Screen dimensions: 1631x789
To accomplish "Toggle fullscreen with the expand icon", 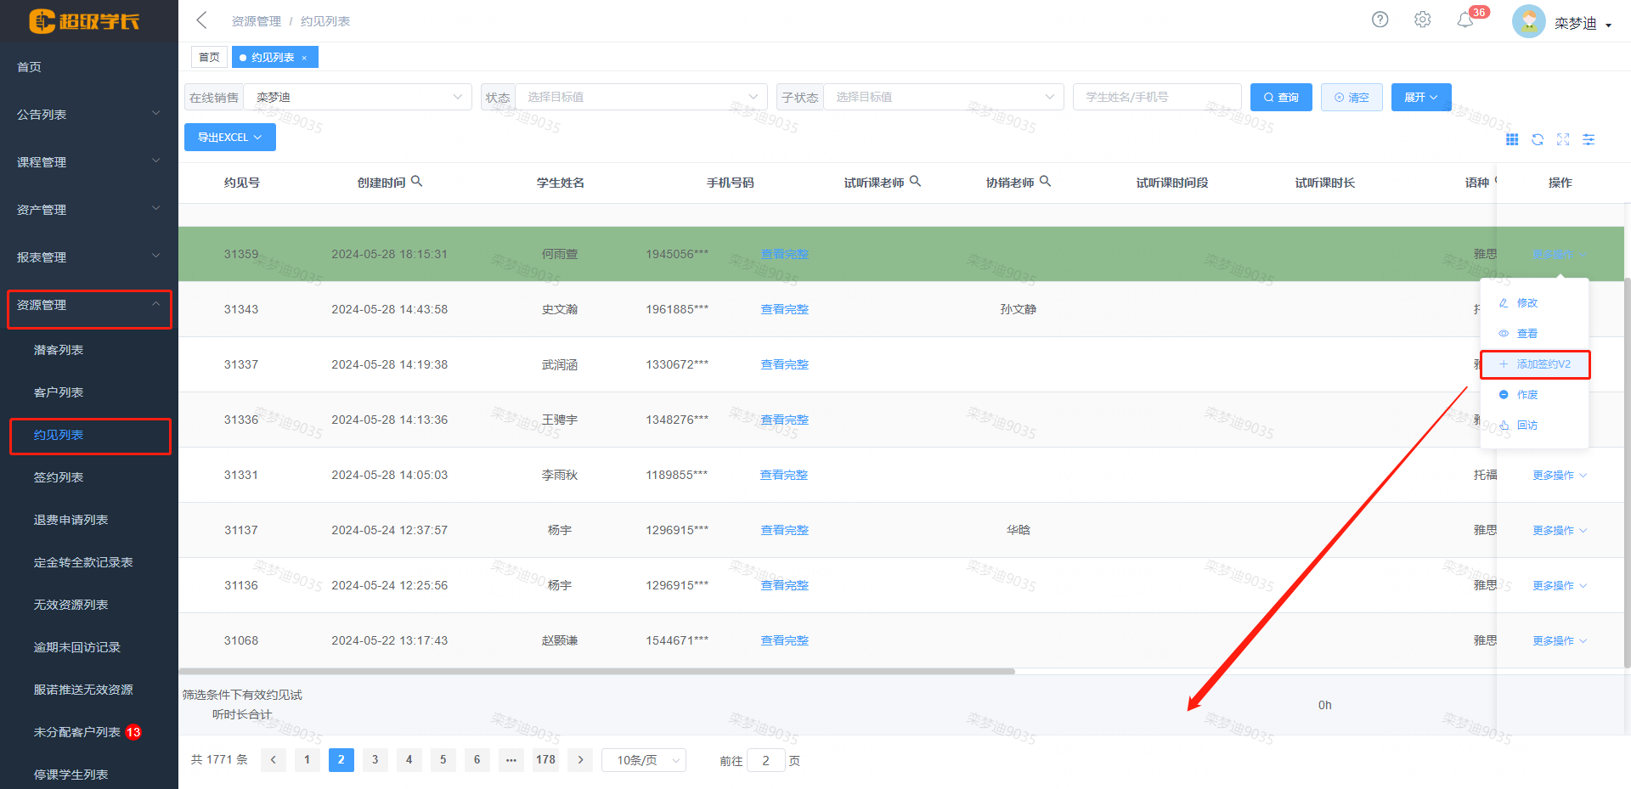I will (1563, 139).
